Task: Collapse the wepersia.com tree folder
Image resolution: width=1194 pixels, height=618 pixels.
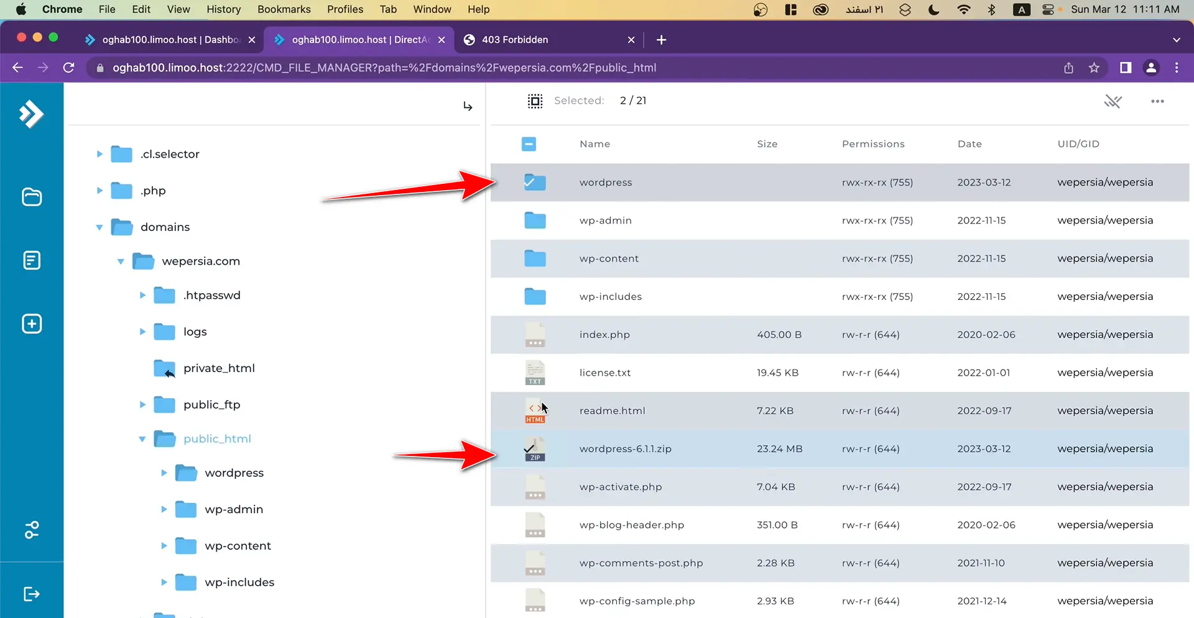Action: pos(121,261)
